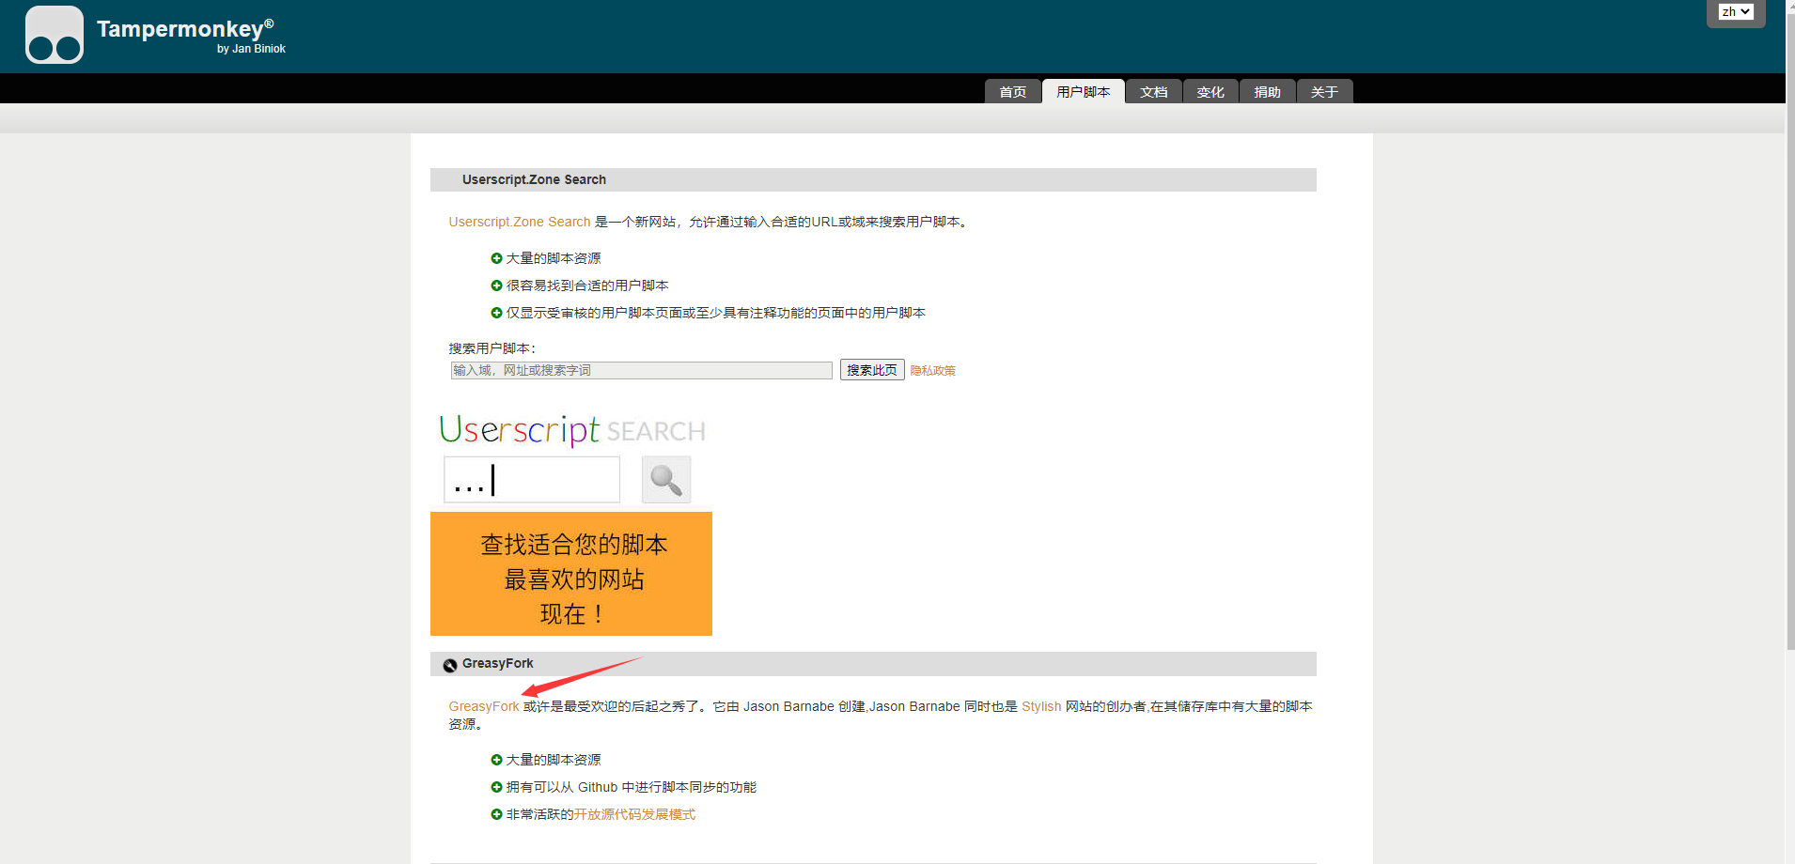Click the 'by Jan Biniok' text
Viewport: 1795px width, 864px height.
251,49
